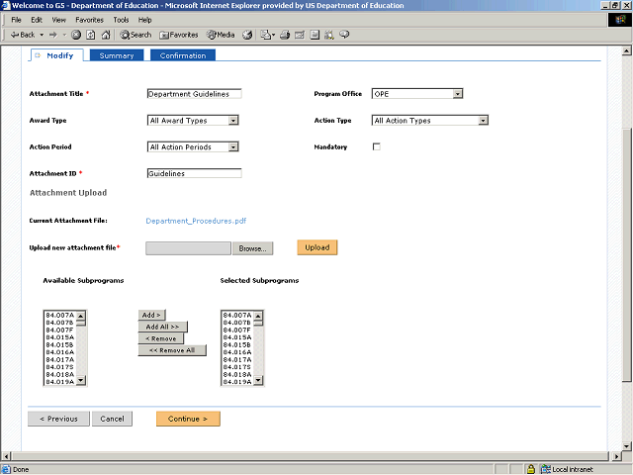Click the Forward arrow in the toolbar
The height and width of the screenshot is (475, 633).
[x=53, y=35]
